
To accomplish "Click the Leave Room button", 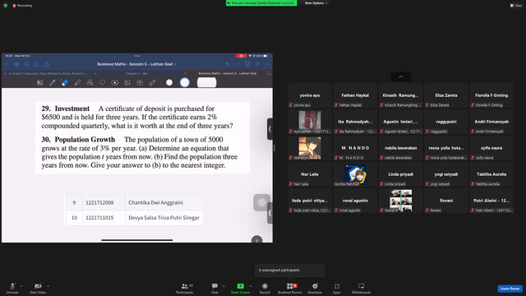I will [x=510, y=289].
